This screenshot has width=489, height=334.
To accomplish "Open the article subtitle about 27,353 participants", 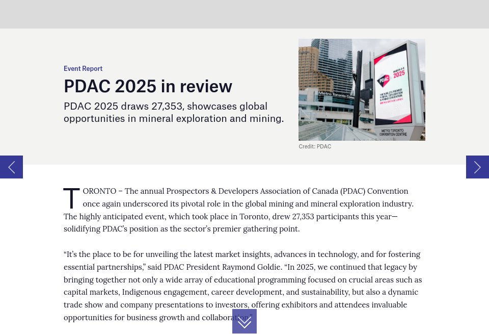I will coord(174,112).
